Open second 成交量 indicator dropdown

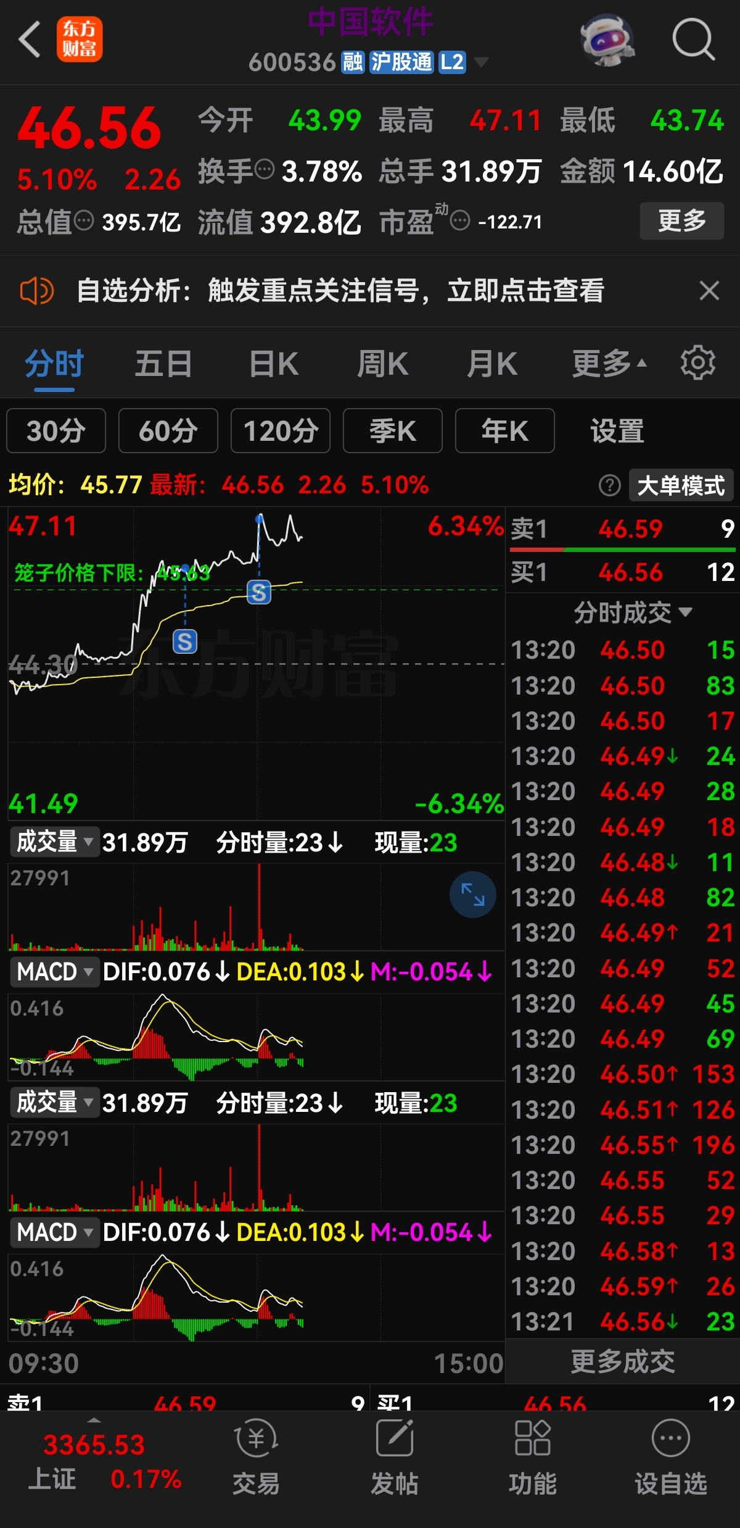tap(54, 1102)
